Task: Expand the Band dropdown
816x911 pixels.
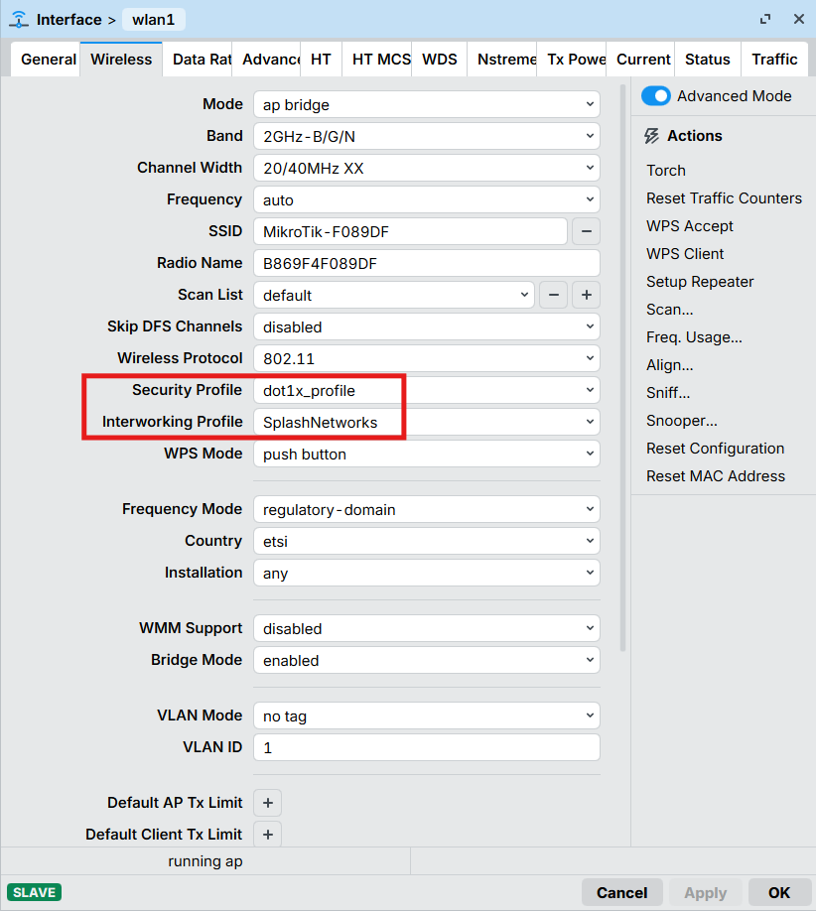Action: click(x=426, y=136)
